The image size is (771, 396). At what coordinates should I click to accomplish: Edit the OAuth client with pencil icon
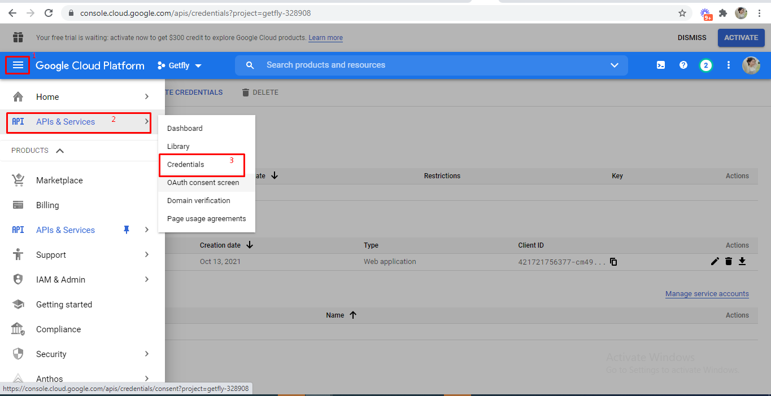coord(715,261)
